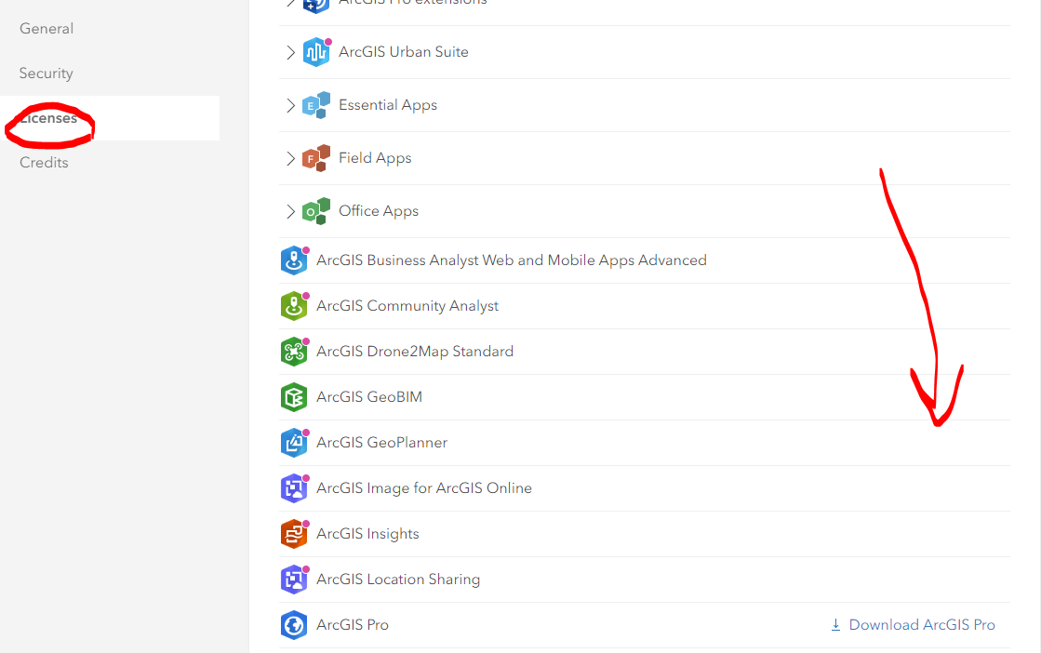The image size is (1041, 653).
Task: Click the Essential Apps hexagon icon
Action: 316,105
